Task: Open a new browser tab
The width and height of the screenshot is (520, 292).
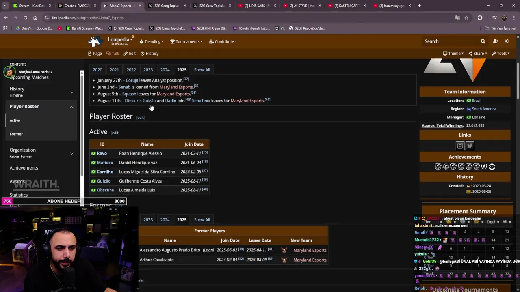Action: tap(419, 6)
